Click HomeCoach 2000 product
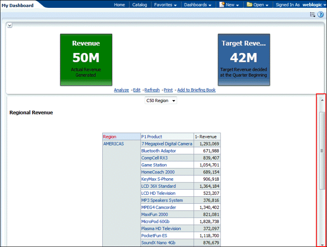The height and width of the screenshot is (247, 327). (158, 172)
